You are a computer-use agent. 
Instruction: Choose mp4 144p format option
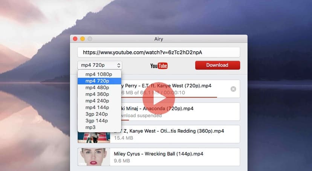pos(99,107)
